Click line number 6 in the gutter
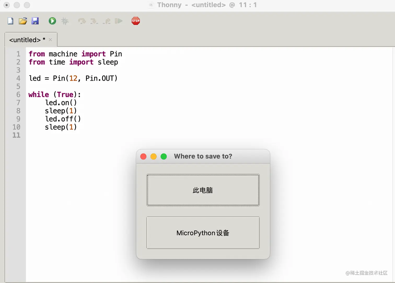The width and height of the screenshot is (395, 283). [x=18, y=94]
